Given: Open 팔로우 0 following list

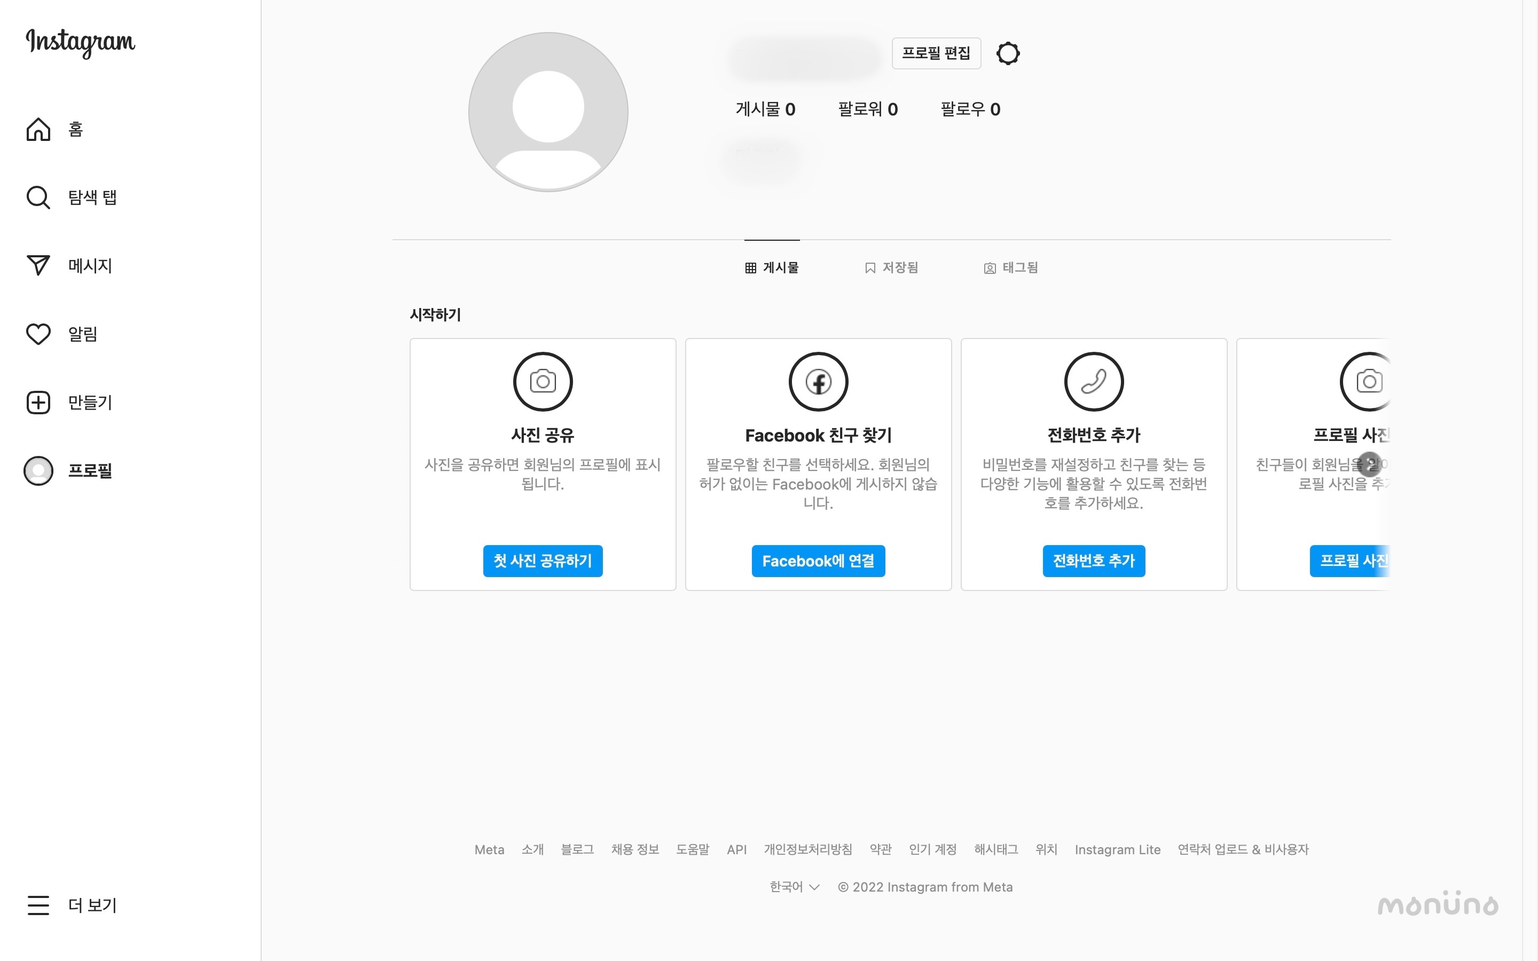Looking at the screenshot, I should click(x=970, y=109).
